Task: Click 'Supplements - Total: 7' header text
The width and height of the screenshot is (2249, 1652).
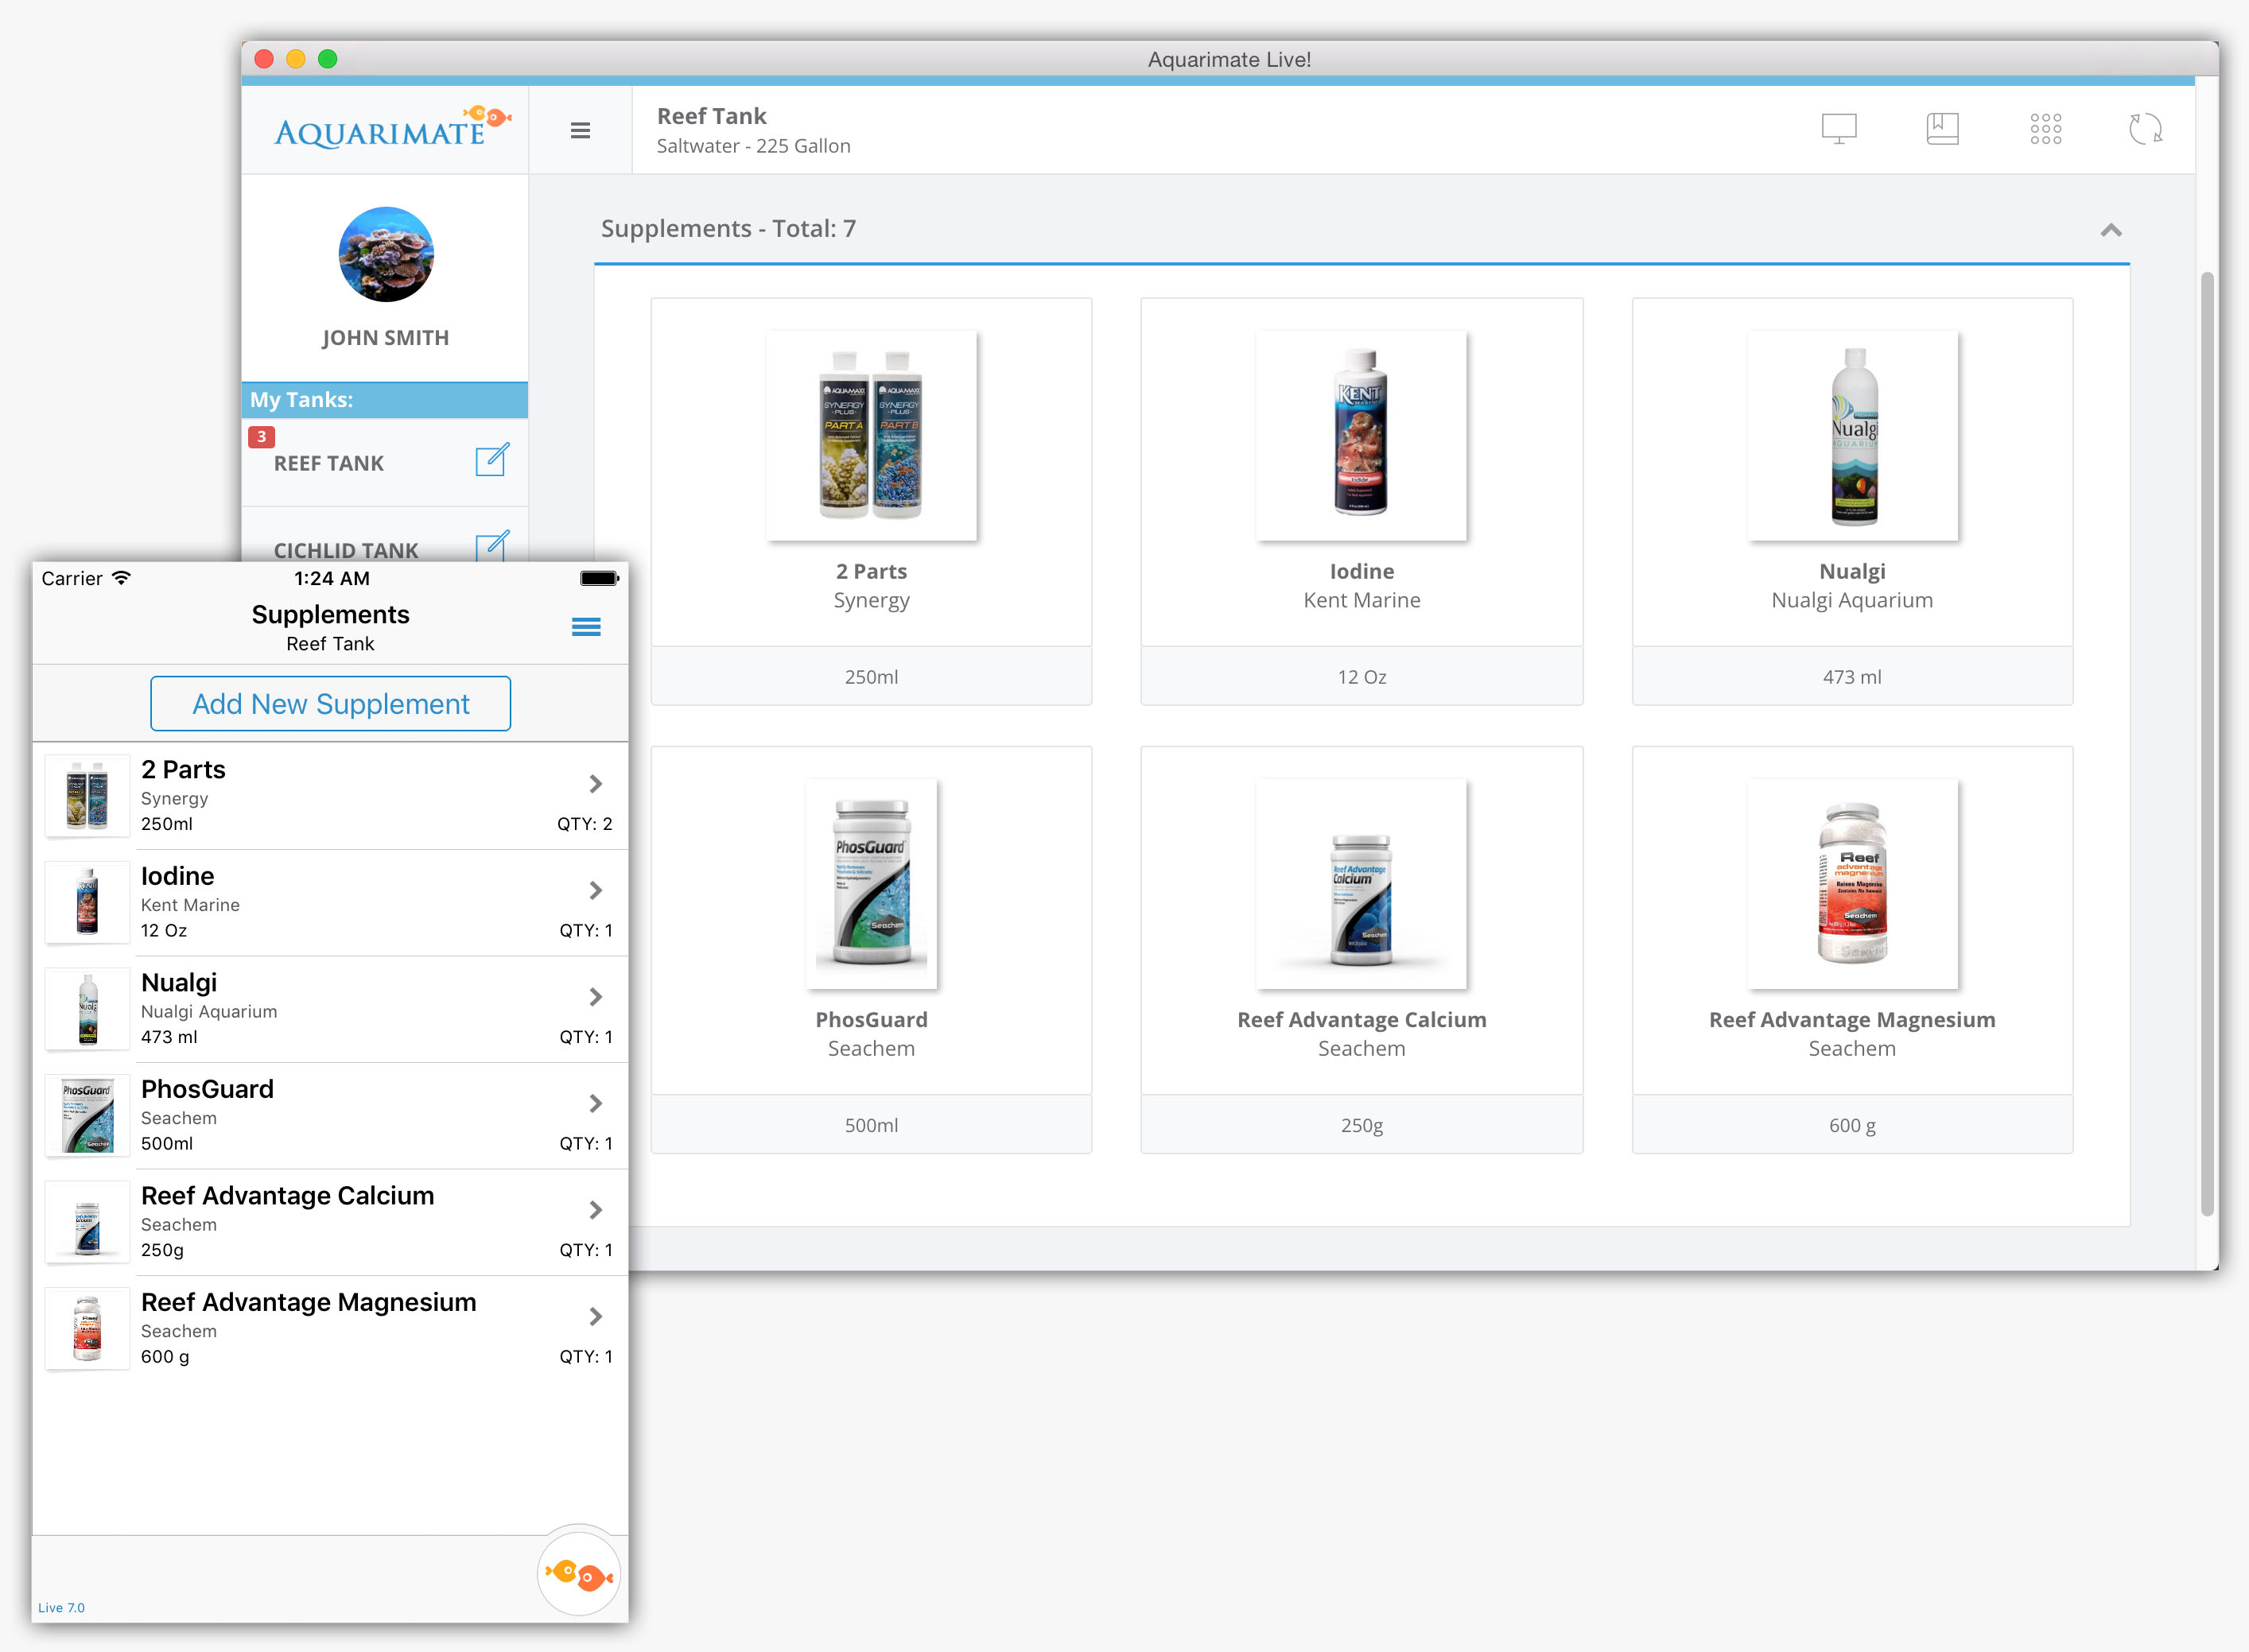Action: [728, 229]
